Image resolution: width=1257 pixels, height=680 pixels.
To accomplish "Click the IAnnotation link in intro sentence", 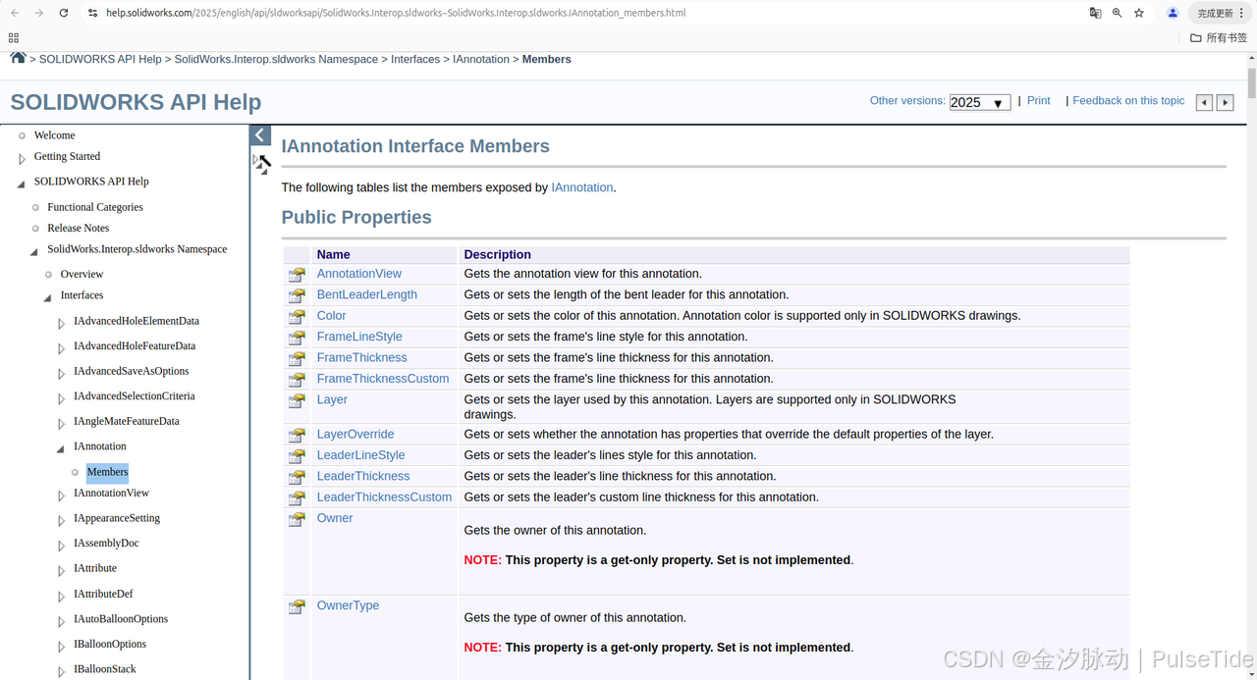I will click(x=582, y=187).
